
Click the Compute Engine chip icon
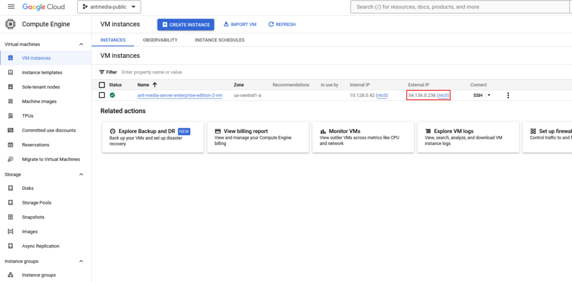click(10, 25)
